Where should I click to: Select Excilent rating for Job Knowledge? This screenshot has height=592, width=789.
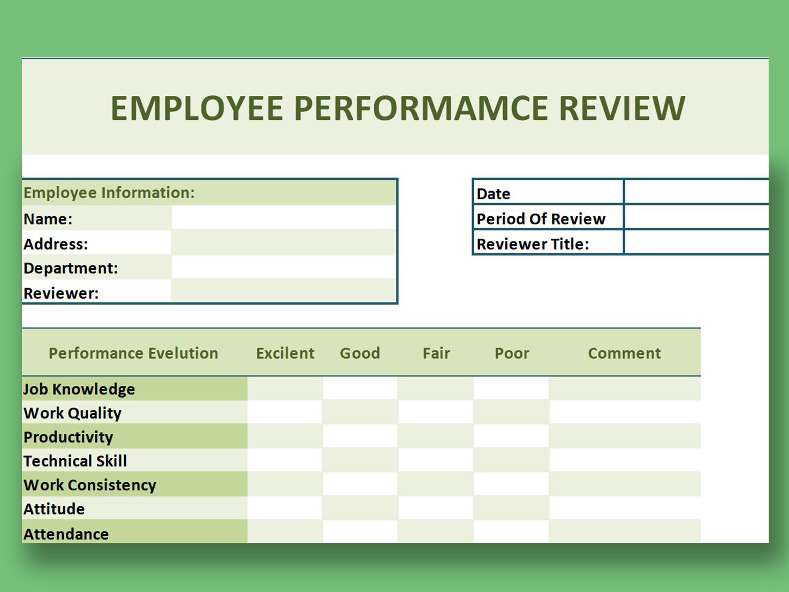[x=284, y=389]
